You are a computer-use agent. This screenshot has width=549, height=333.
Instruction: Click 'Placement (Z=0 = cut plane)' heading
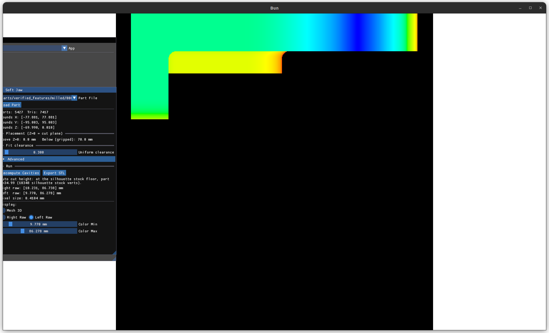[x=34, y=133]
